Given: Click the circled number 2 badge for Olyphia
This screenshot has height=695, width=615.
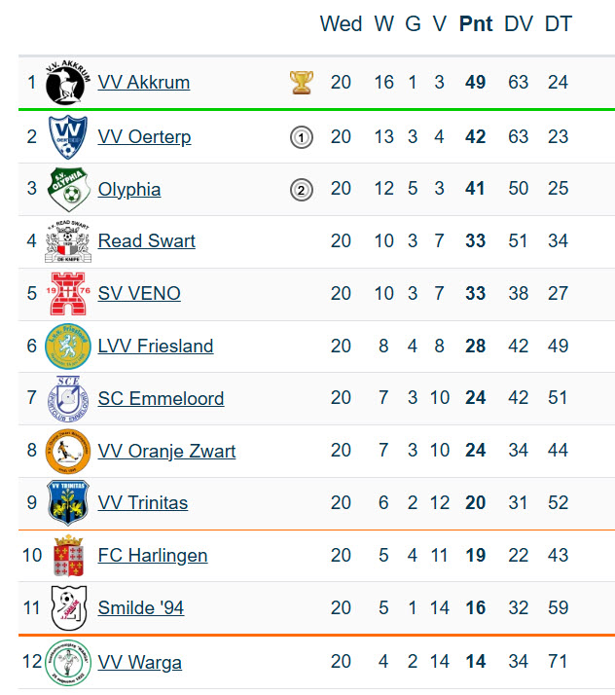Looking at the screenshot, I should click(x=302, y=190).
